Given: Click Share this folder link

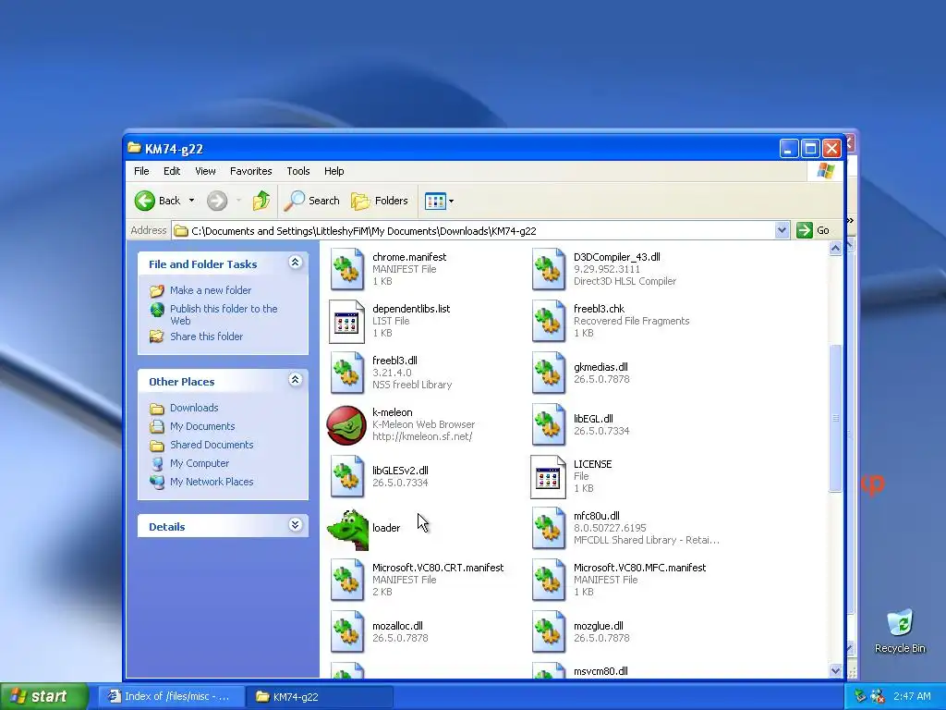Looking at the screenshot, I should (206, 337).
